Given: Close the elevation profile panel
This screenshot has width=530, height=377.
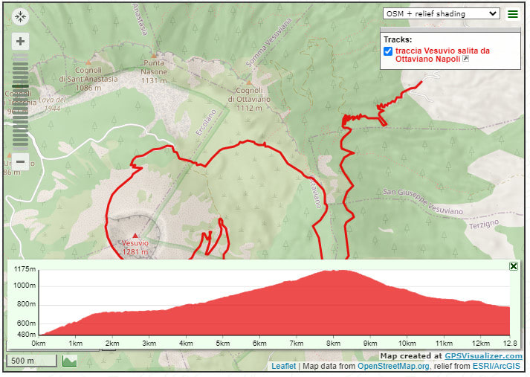Looking at the screenshot, I should coord(514,266).
